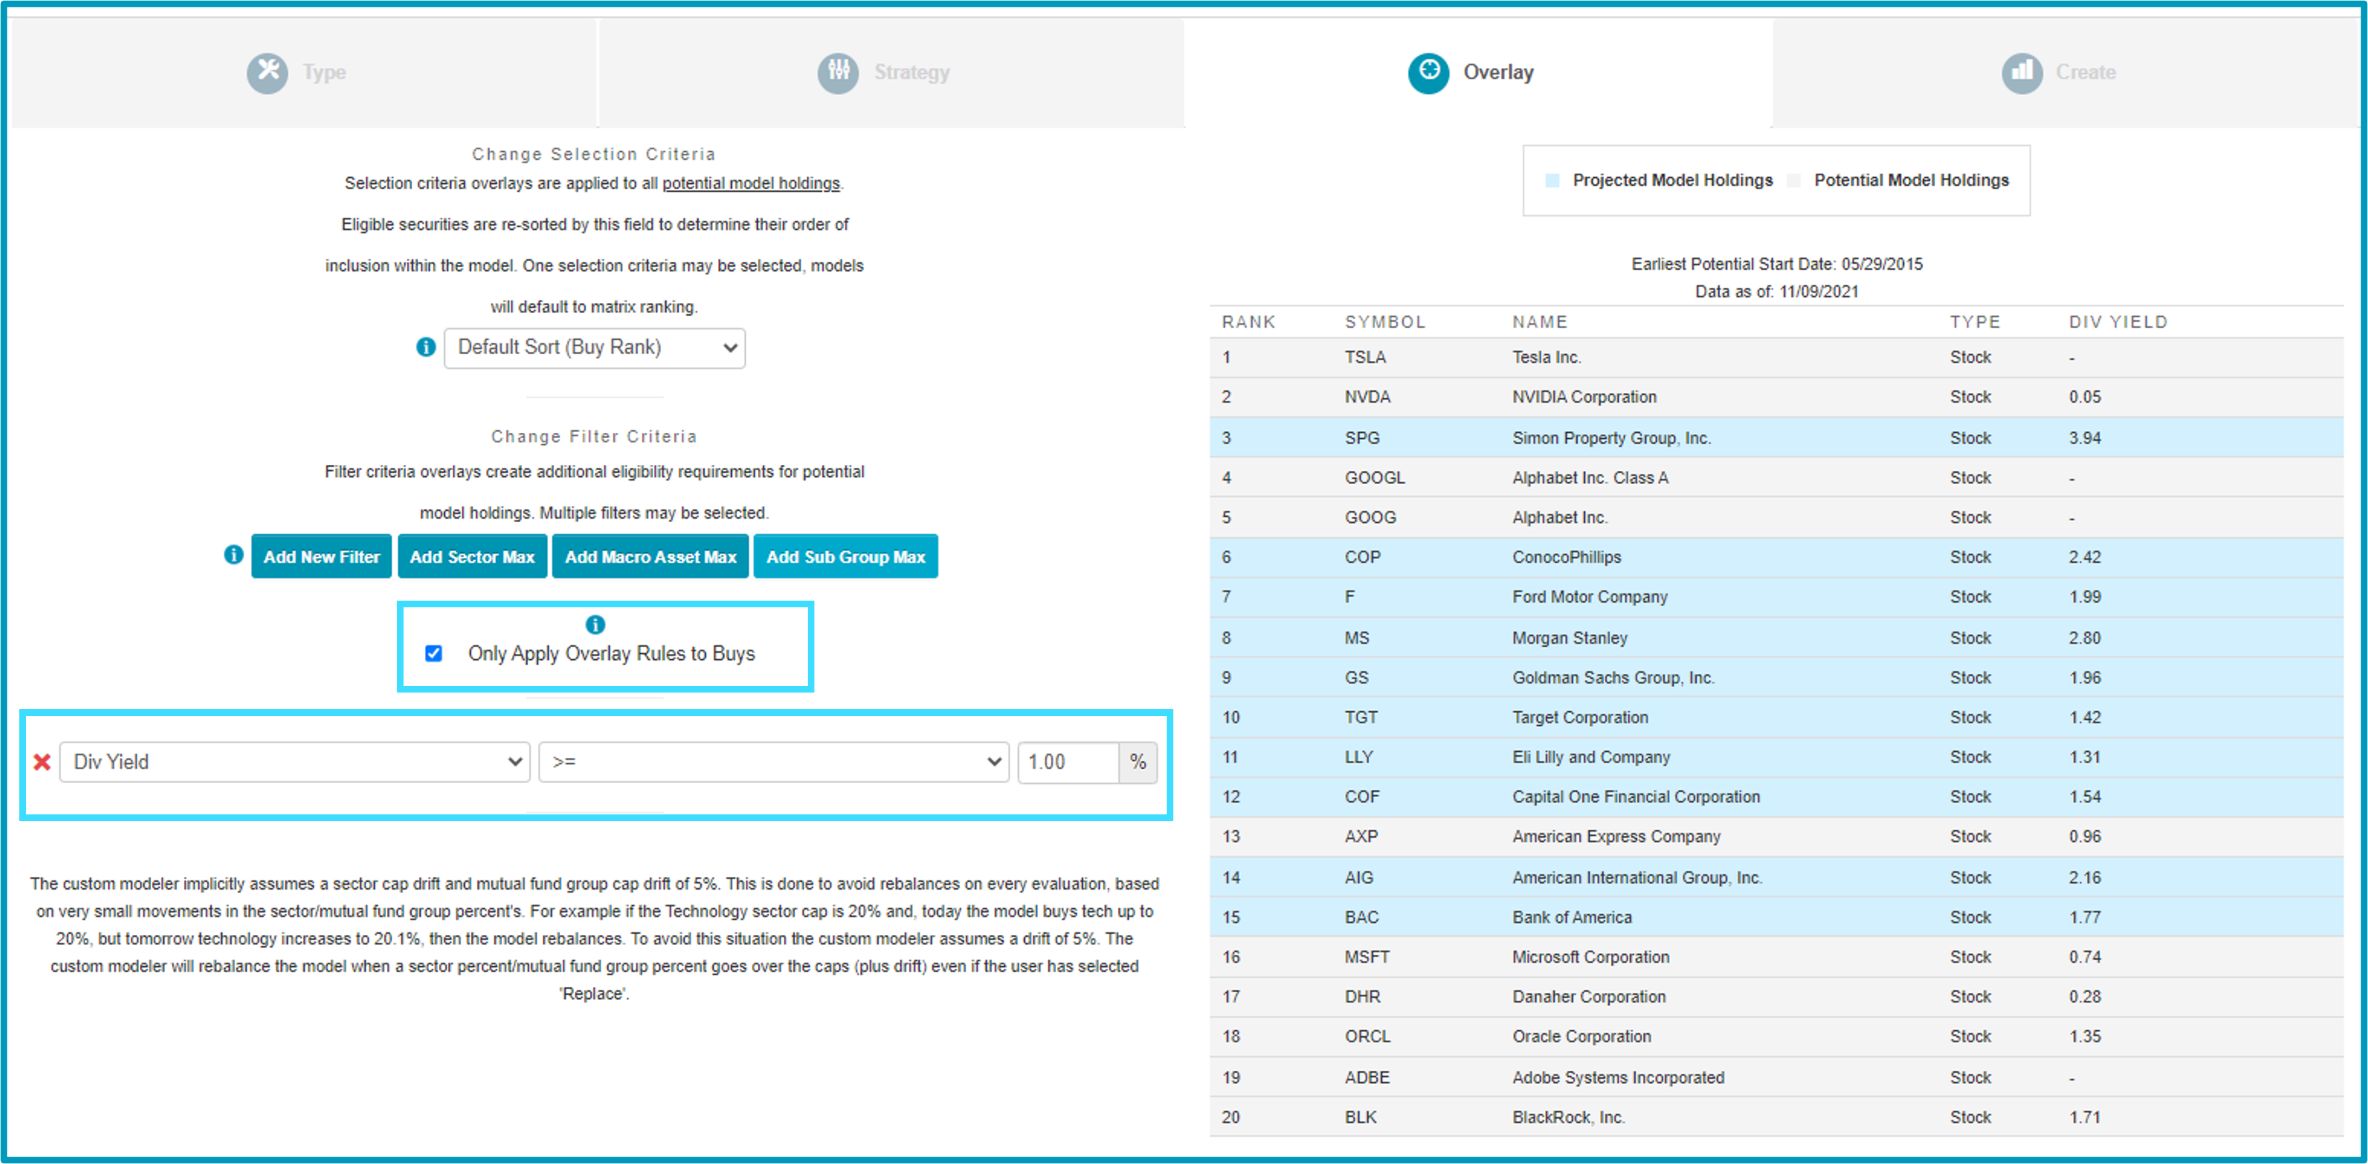Viewport: 2368px width, 1164px height.
Task: Click the Add Macro Asset Max button
Action: [x=651, y=556]
